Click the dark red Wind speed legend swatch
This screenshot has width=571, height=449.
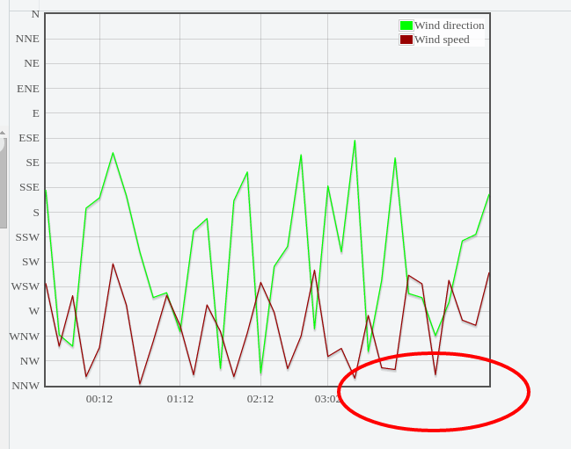[x=406, y=40]
